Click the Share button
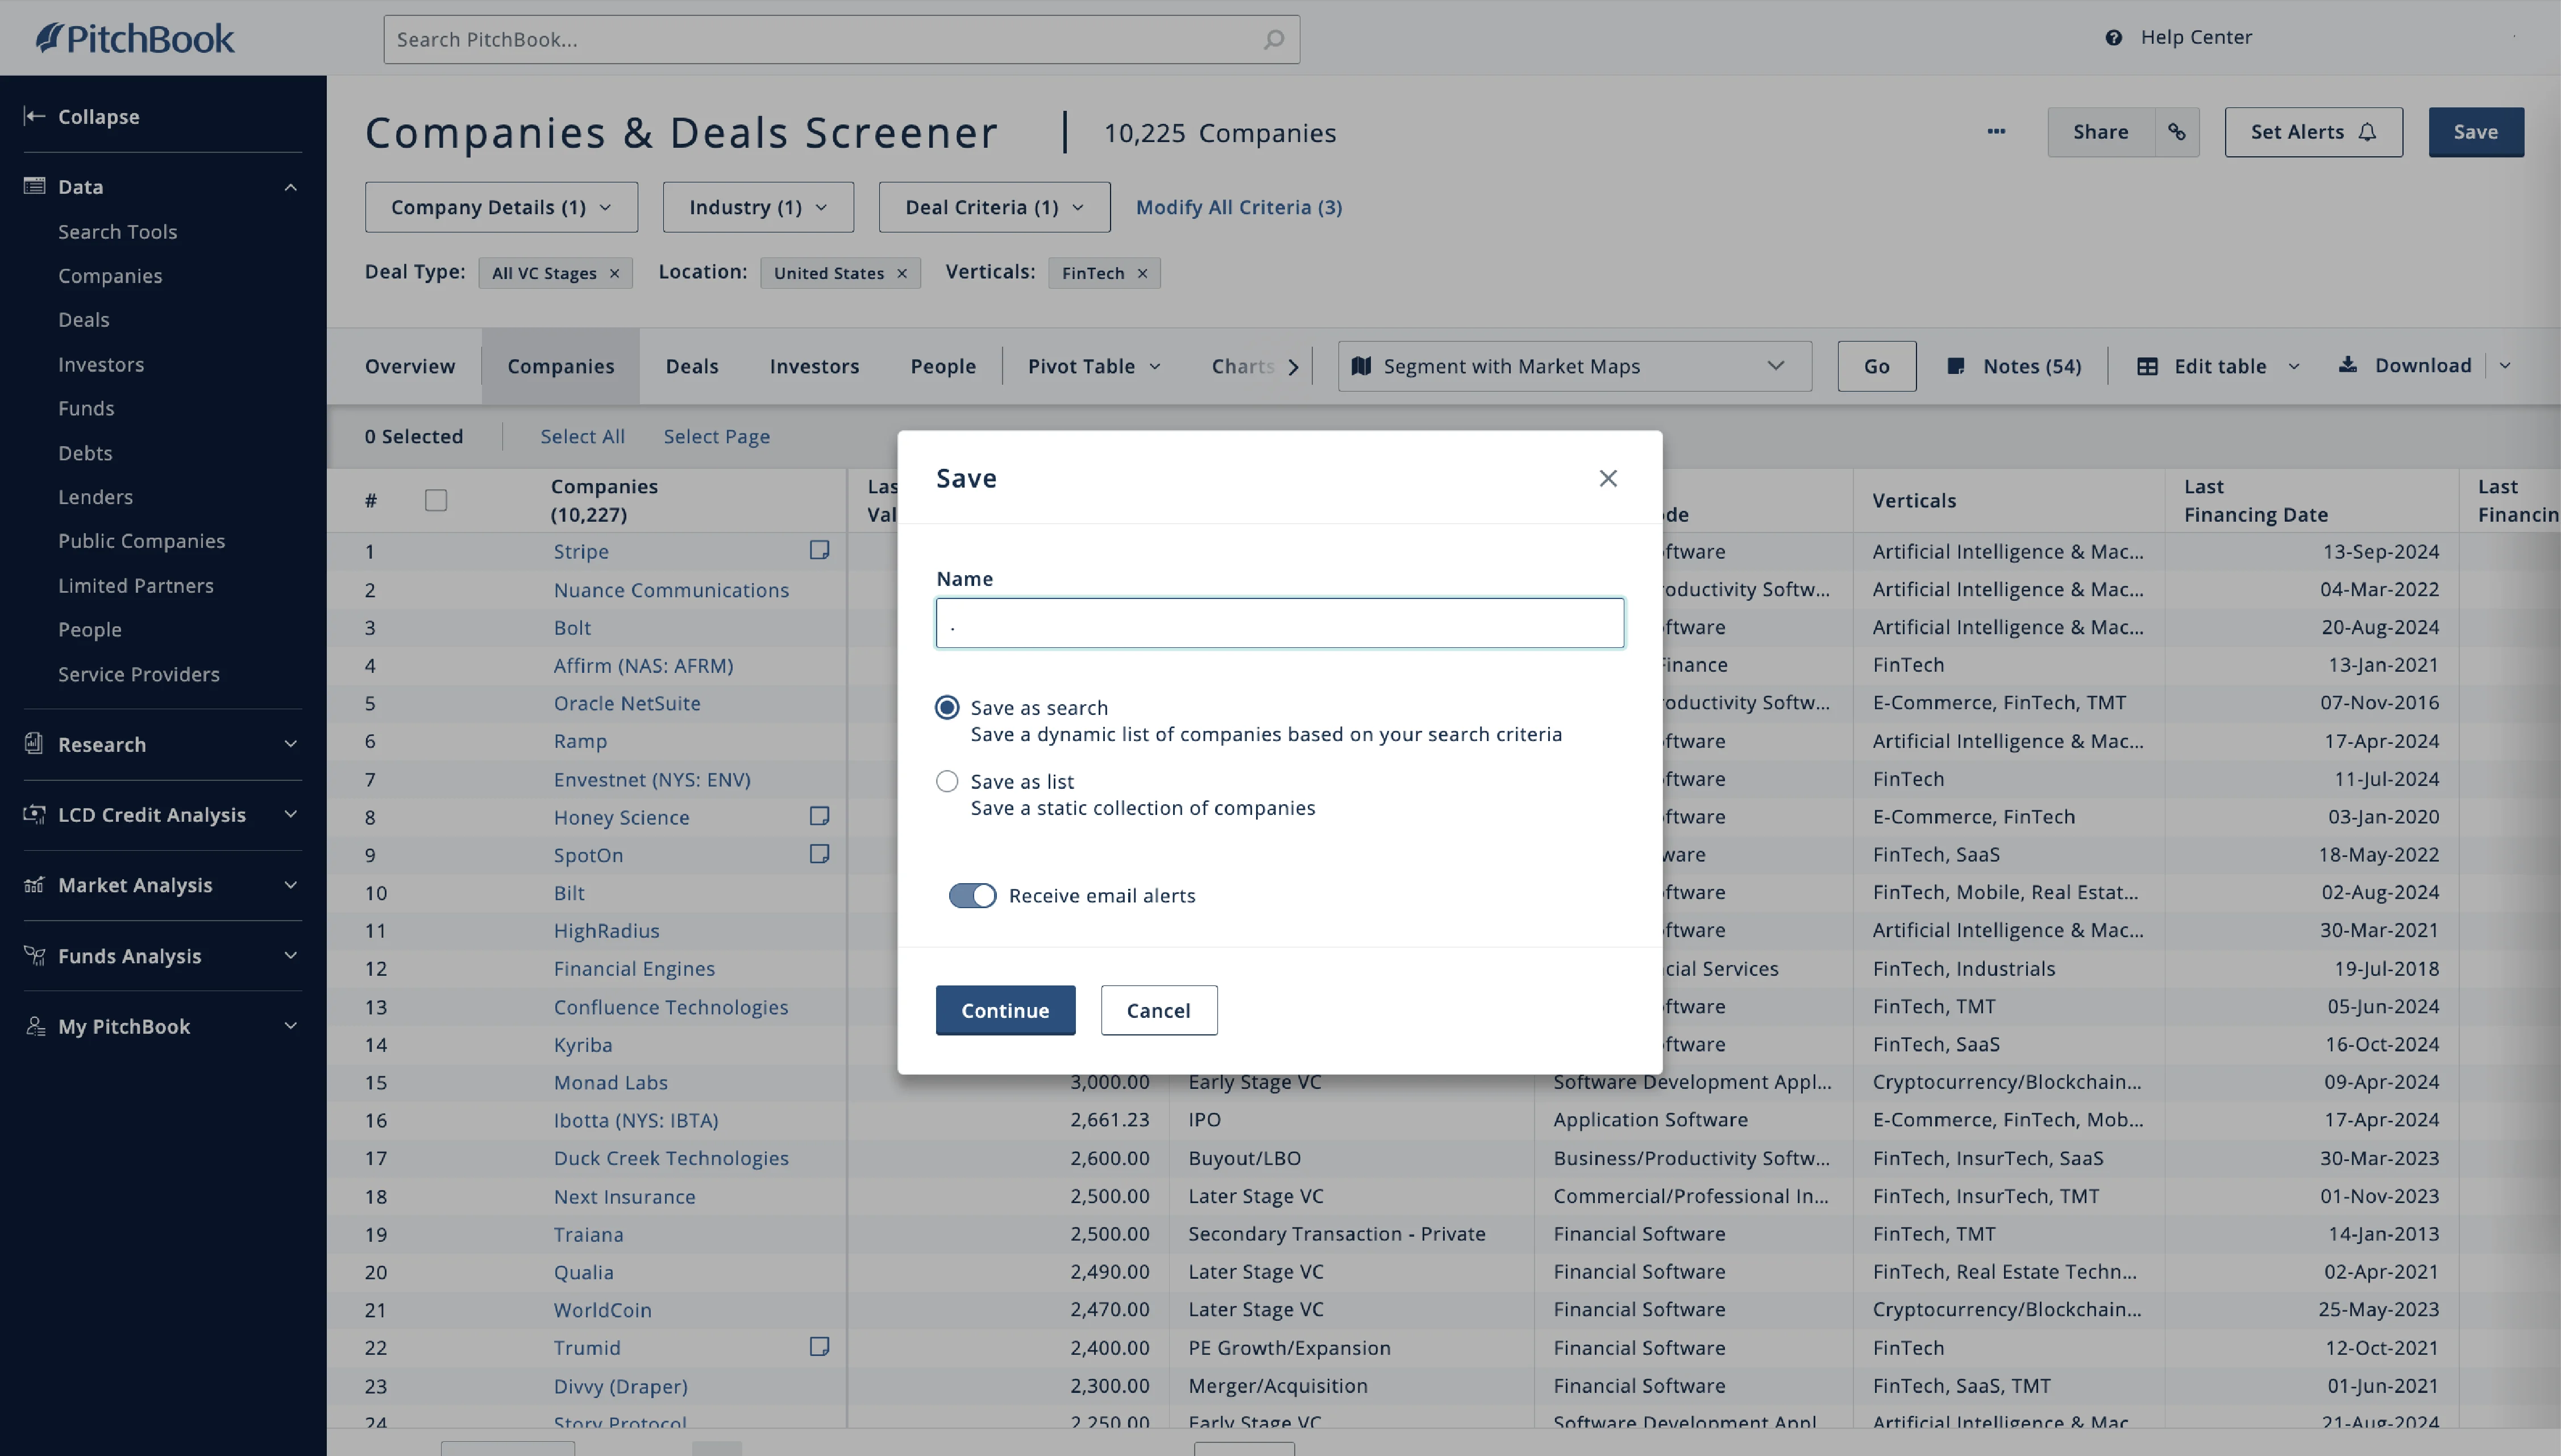Viewport: 2561px width, 1456px height. pyautogui.click(x=2100, y=132)
